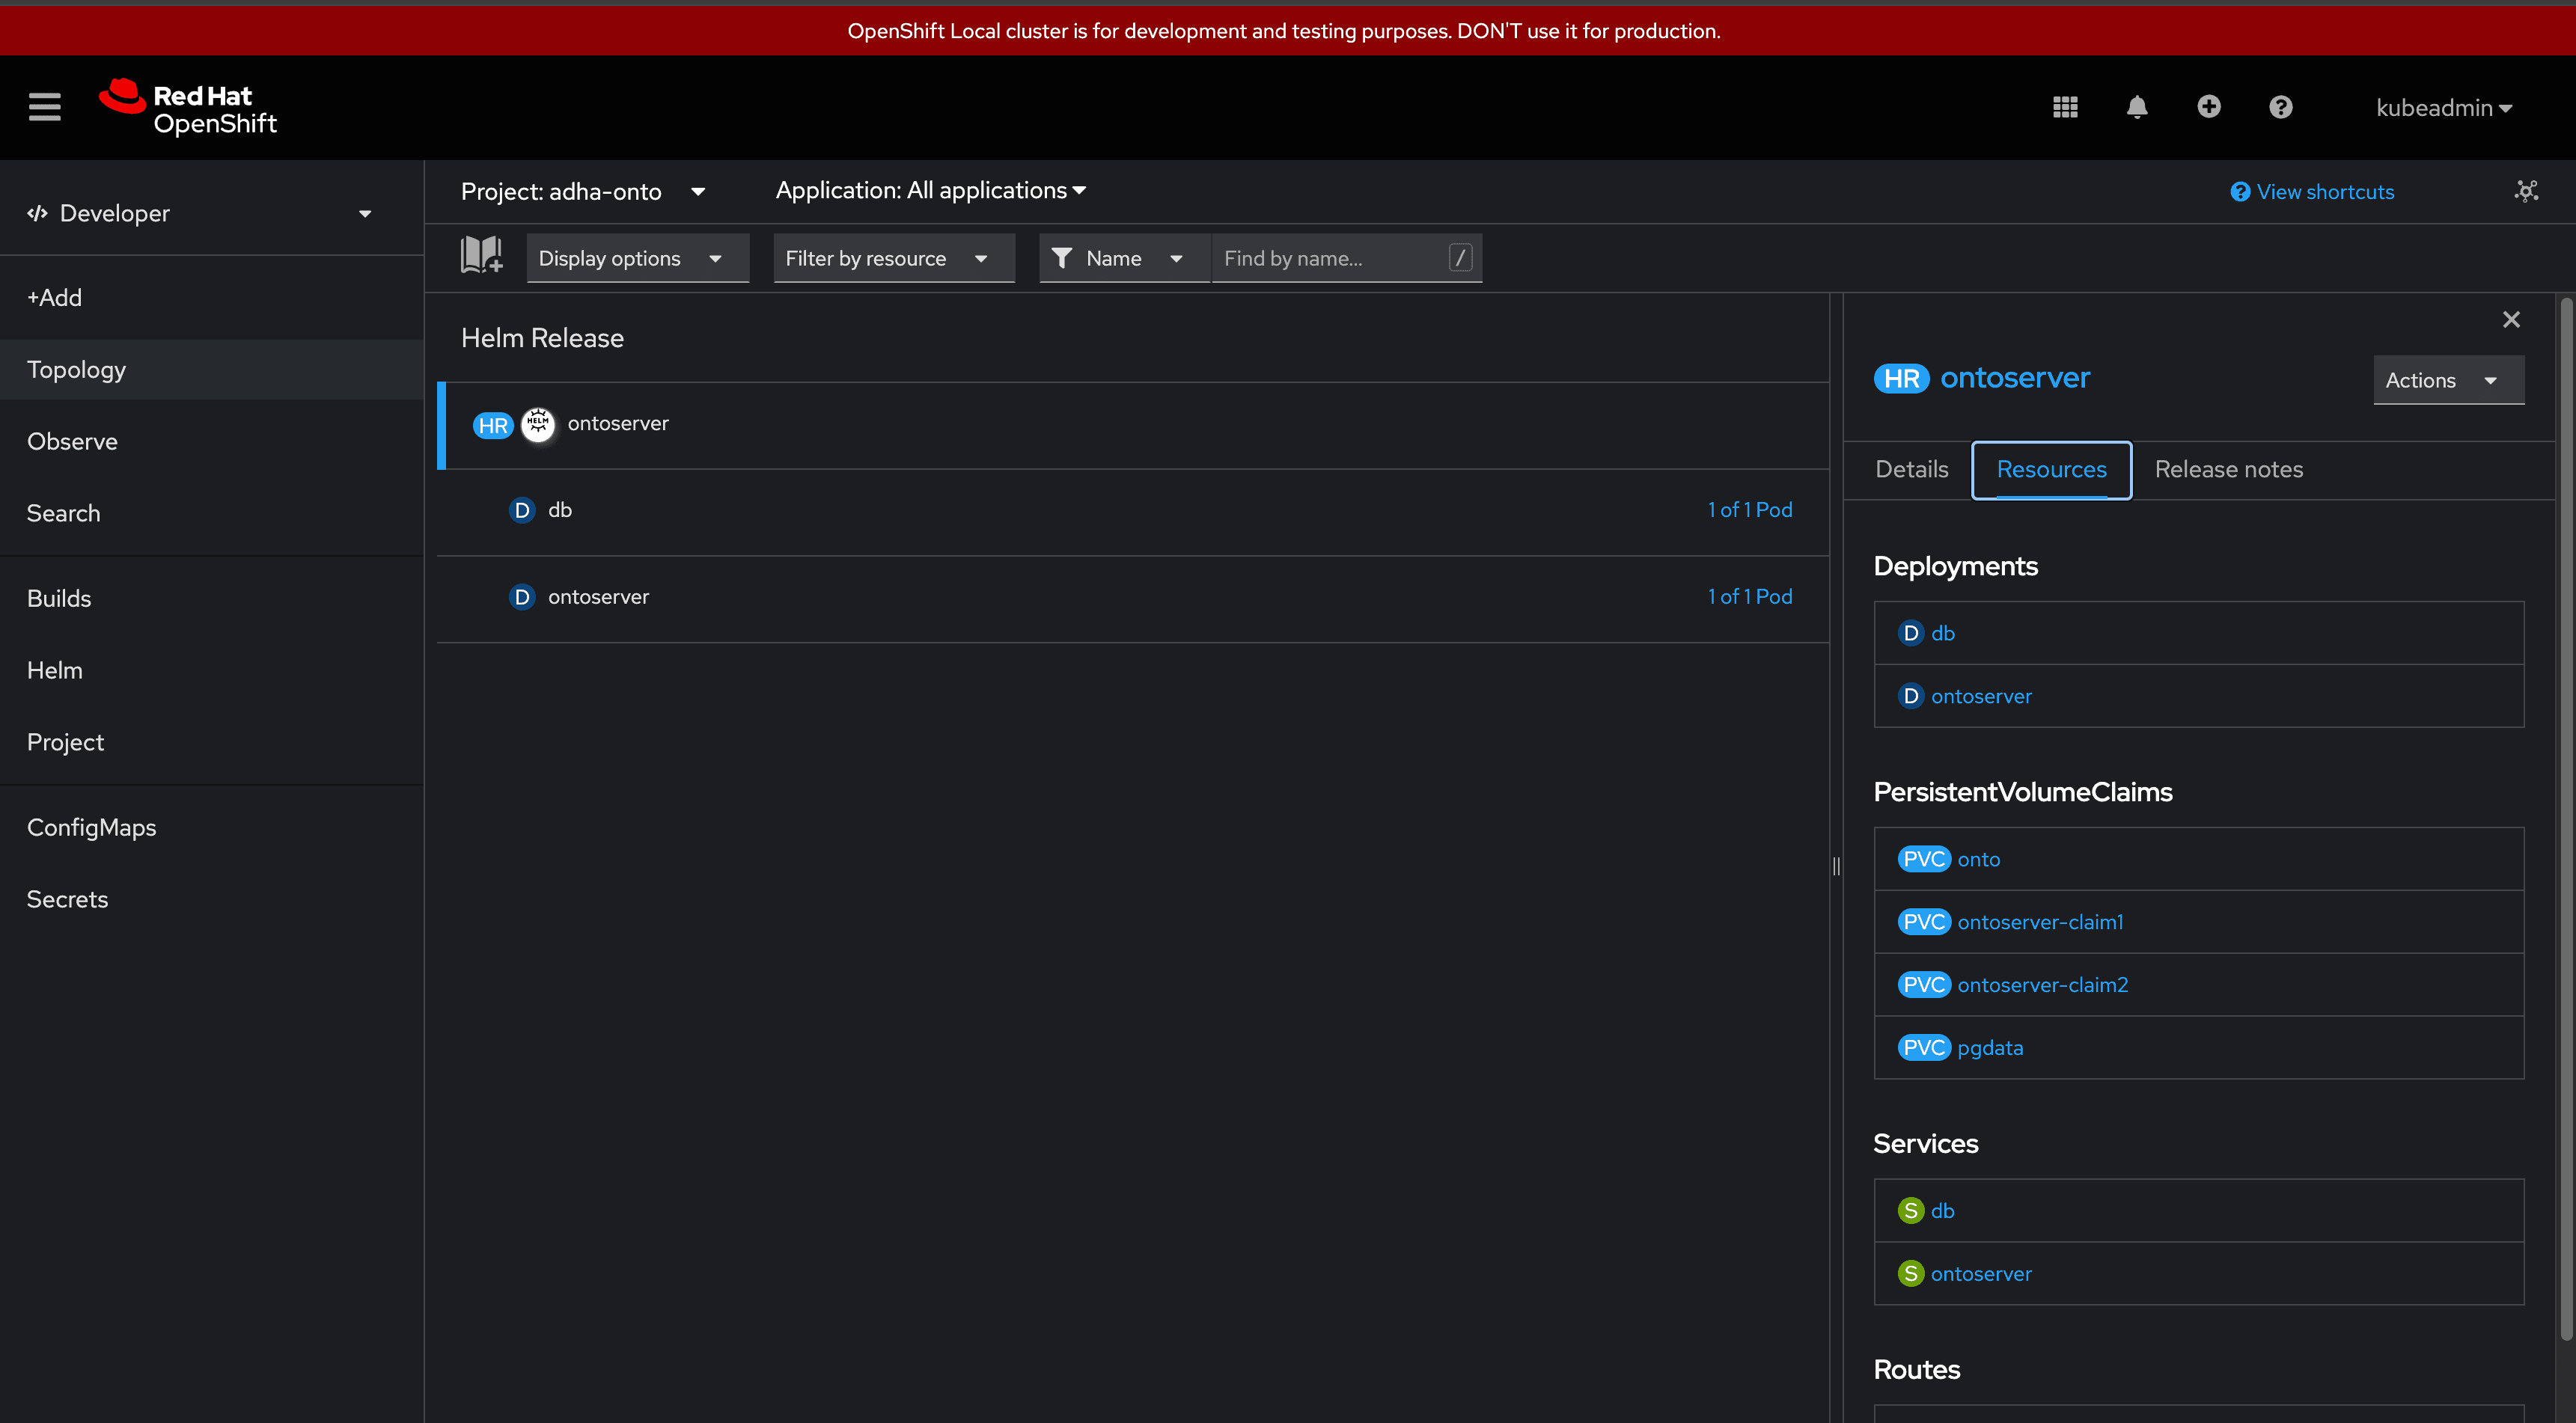Click 1 of 1 Pod for ontoserver

point(1749,597)
